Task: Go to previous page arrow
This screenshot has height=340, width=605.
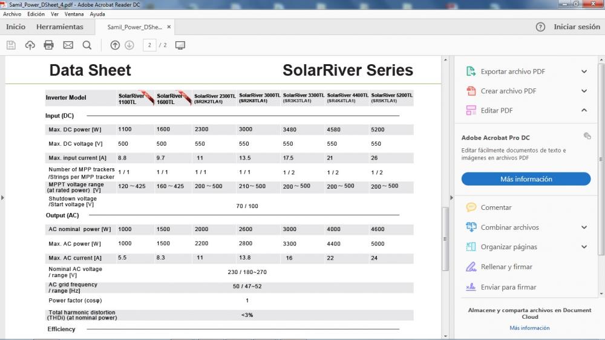Action: (115, 45)
